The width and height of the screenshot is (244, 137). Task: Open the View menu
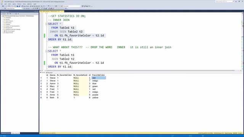(x=10, y=4)
